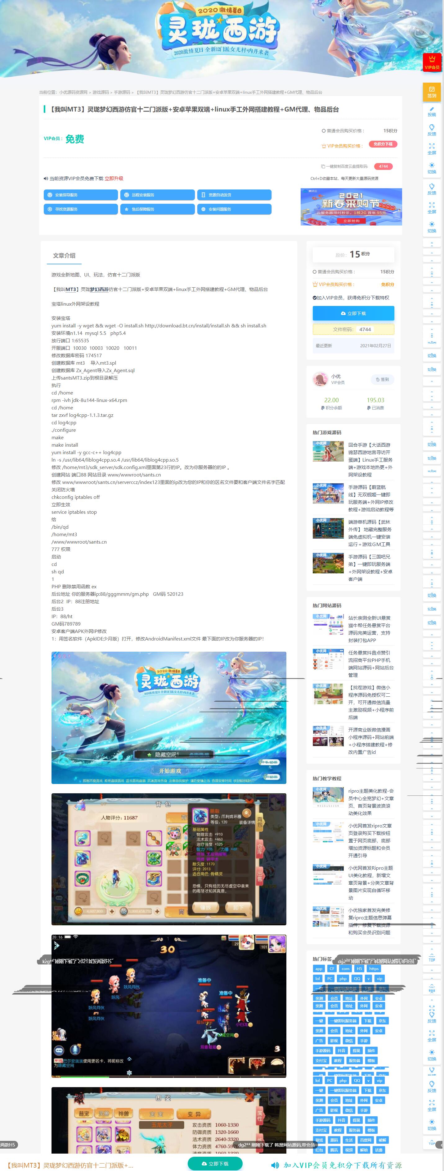Select the 红包 tag

click(x=319, y=1150)
